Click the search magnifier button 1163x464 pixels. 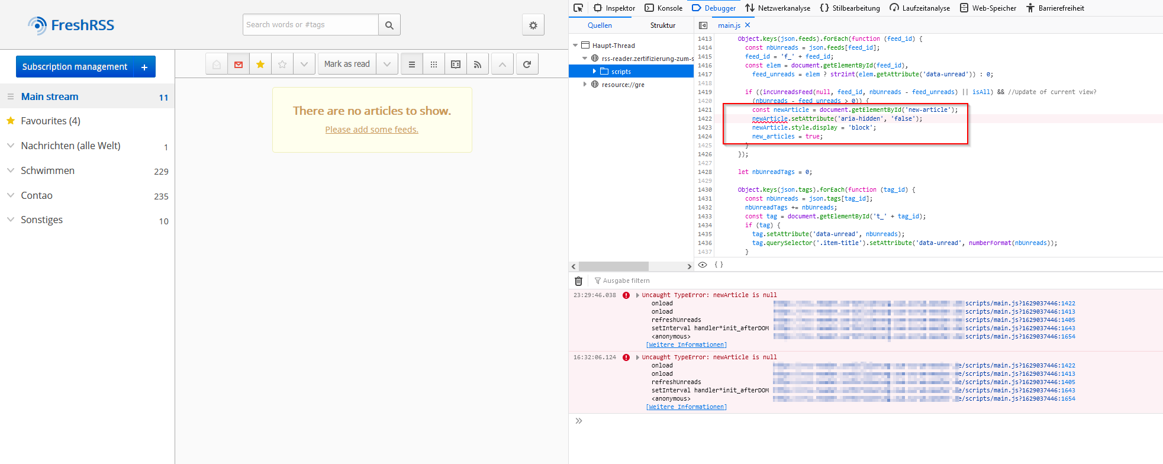(x=389, y=25)
